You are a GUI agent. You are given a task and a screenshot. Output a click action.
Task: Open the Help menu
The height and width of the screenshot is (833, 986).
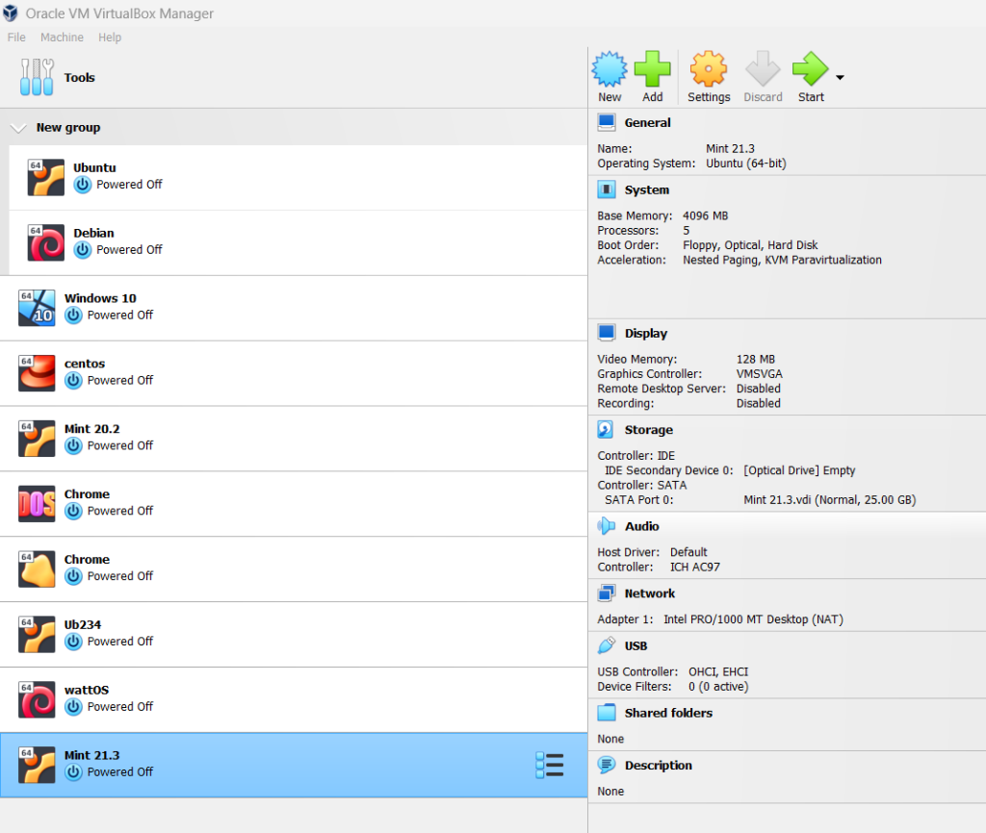pyautogui.click(x=110, y=38)
